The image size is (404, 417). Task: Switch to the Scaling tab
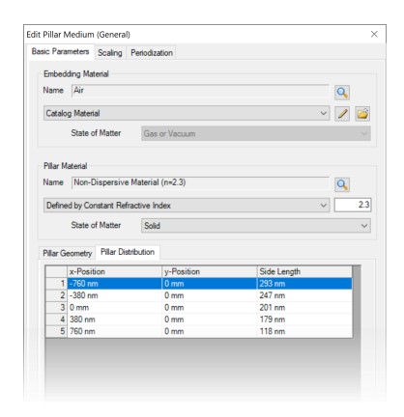110,53
